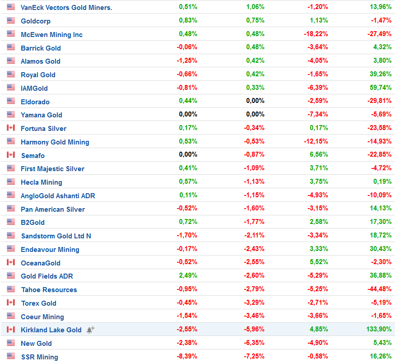Click the US flag icon next to B2Gold
This screenshot has width=395, height=363.
(x=11, y=222)
